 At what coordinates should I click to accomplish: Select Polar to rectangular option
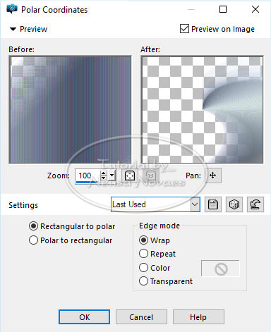pyautogui.click(x=33, y=240)
